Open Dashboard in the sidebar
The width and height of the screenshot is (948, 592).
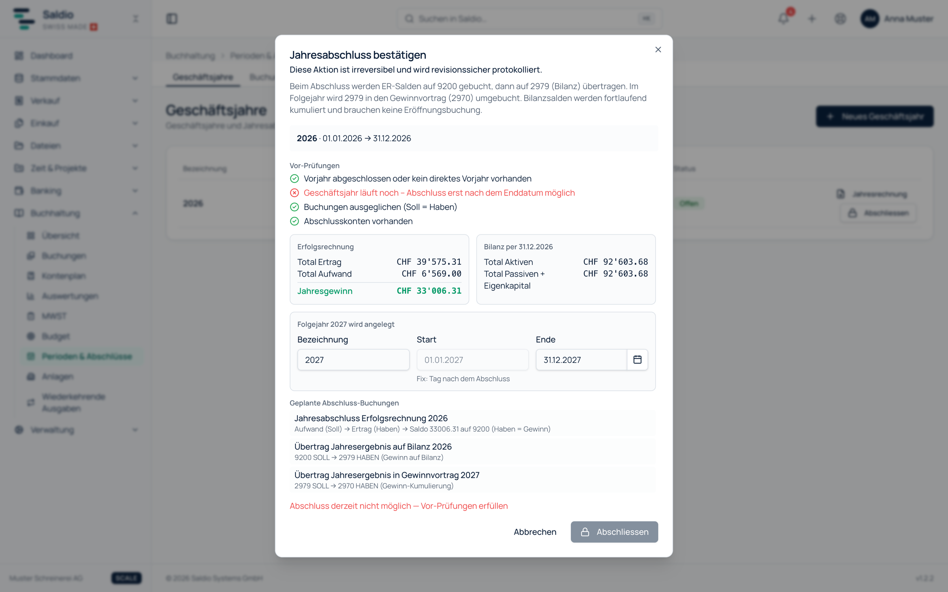76,56
